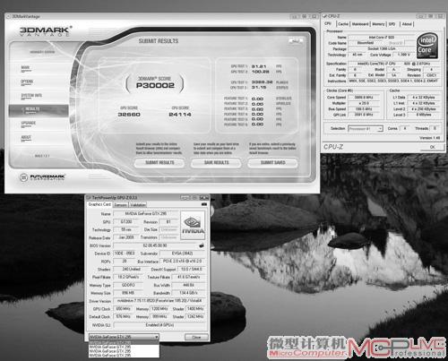
Task: Select GPU score value 32660
Action: (129, 115)
